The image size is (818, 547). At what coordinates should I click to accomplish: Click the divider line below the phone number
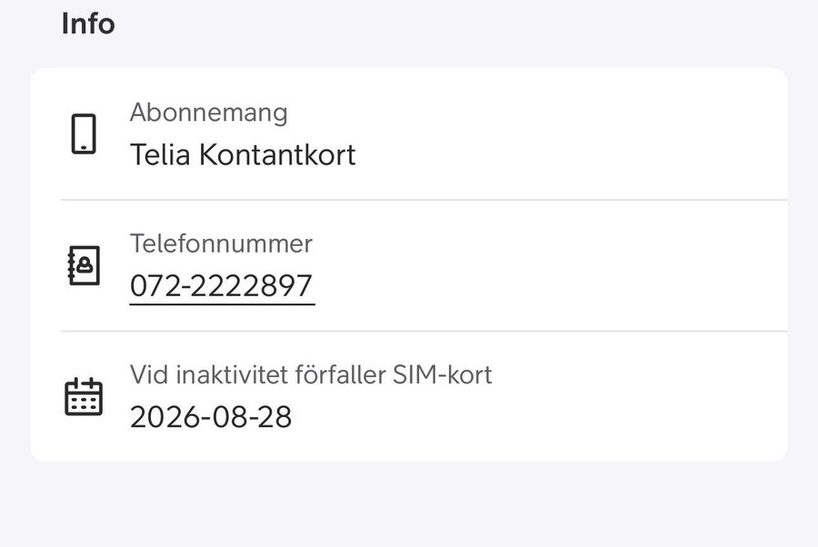424,331
